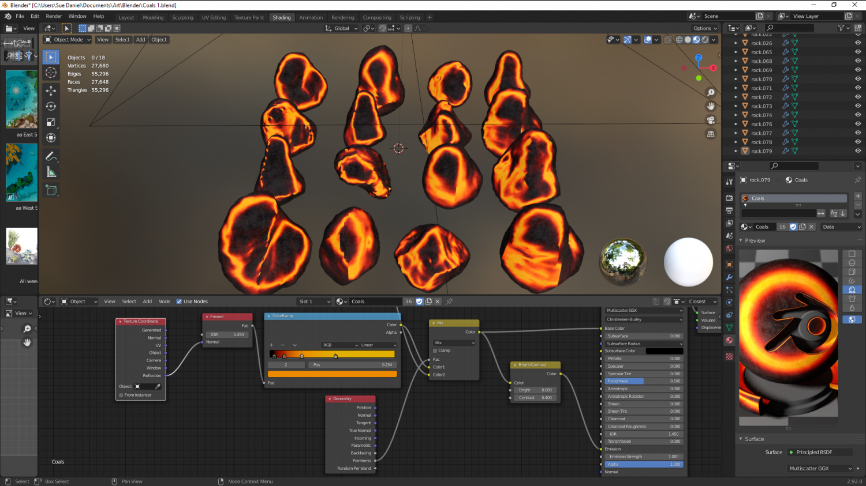866x486 pixels.
Task: Click the Blender logo menu icon
Action: pos(8,16)
